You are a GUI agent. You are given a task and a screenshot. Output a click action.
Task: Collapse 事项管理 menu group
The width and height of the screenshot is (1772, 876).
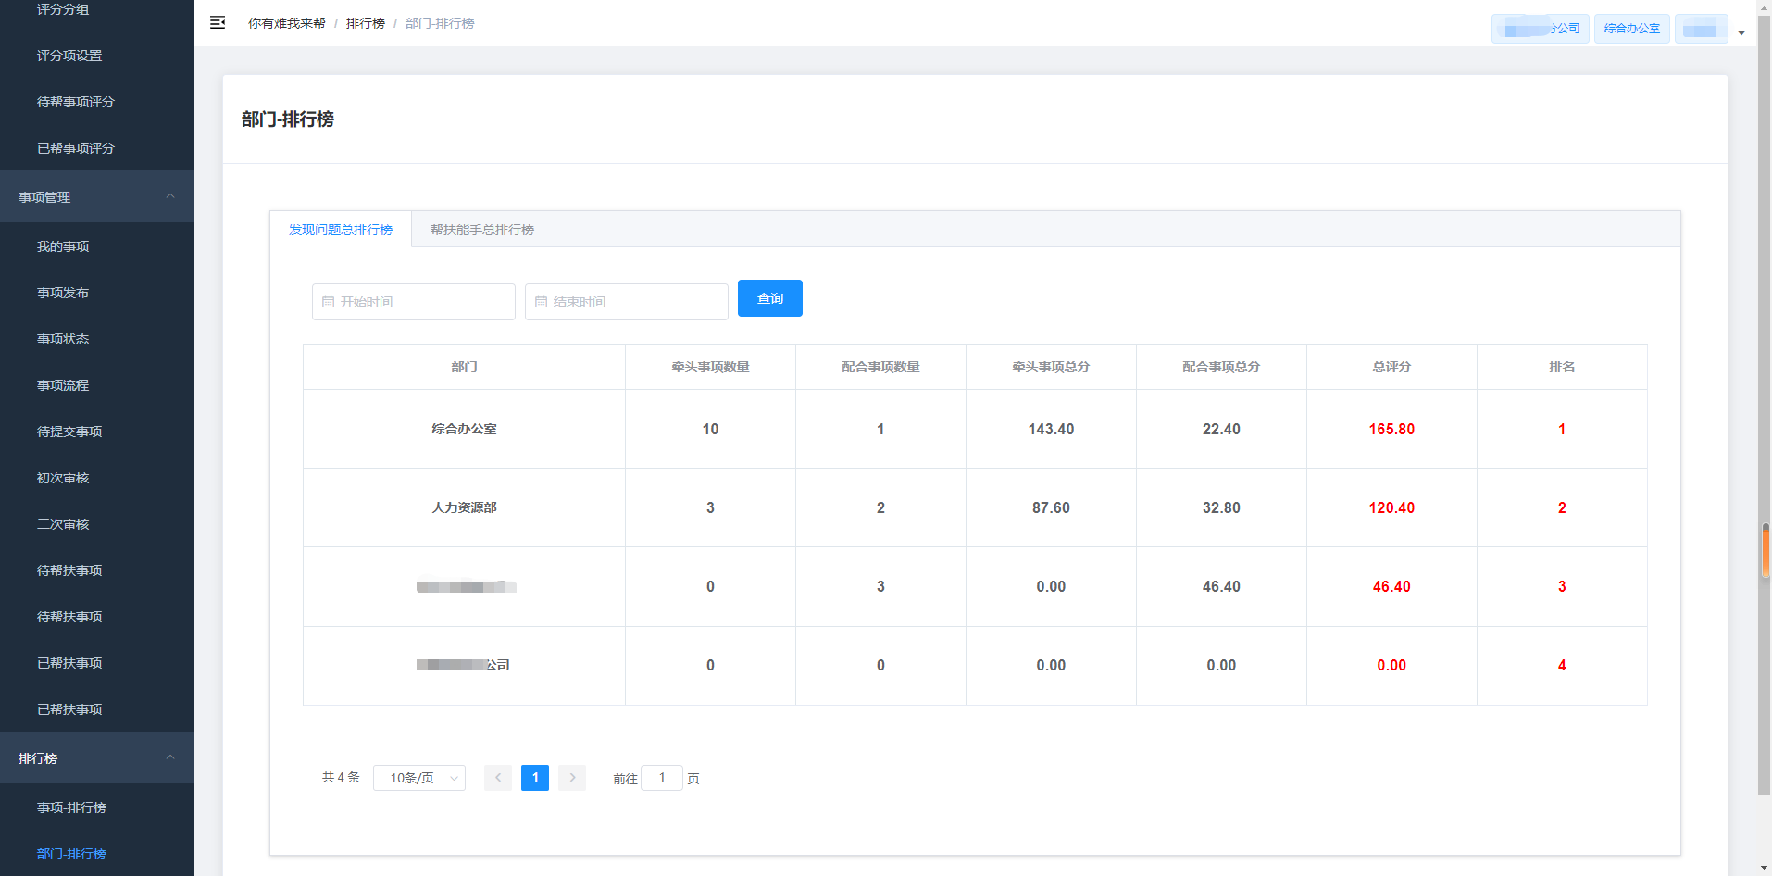click(x=97, y=196)
